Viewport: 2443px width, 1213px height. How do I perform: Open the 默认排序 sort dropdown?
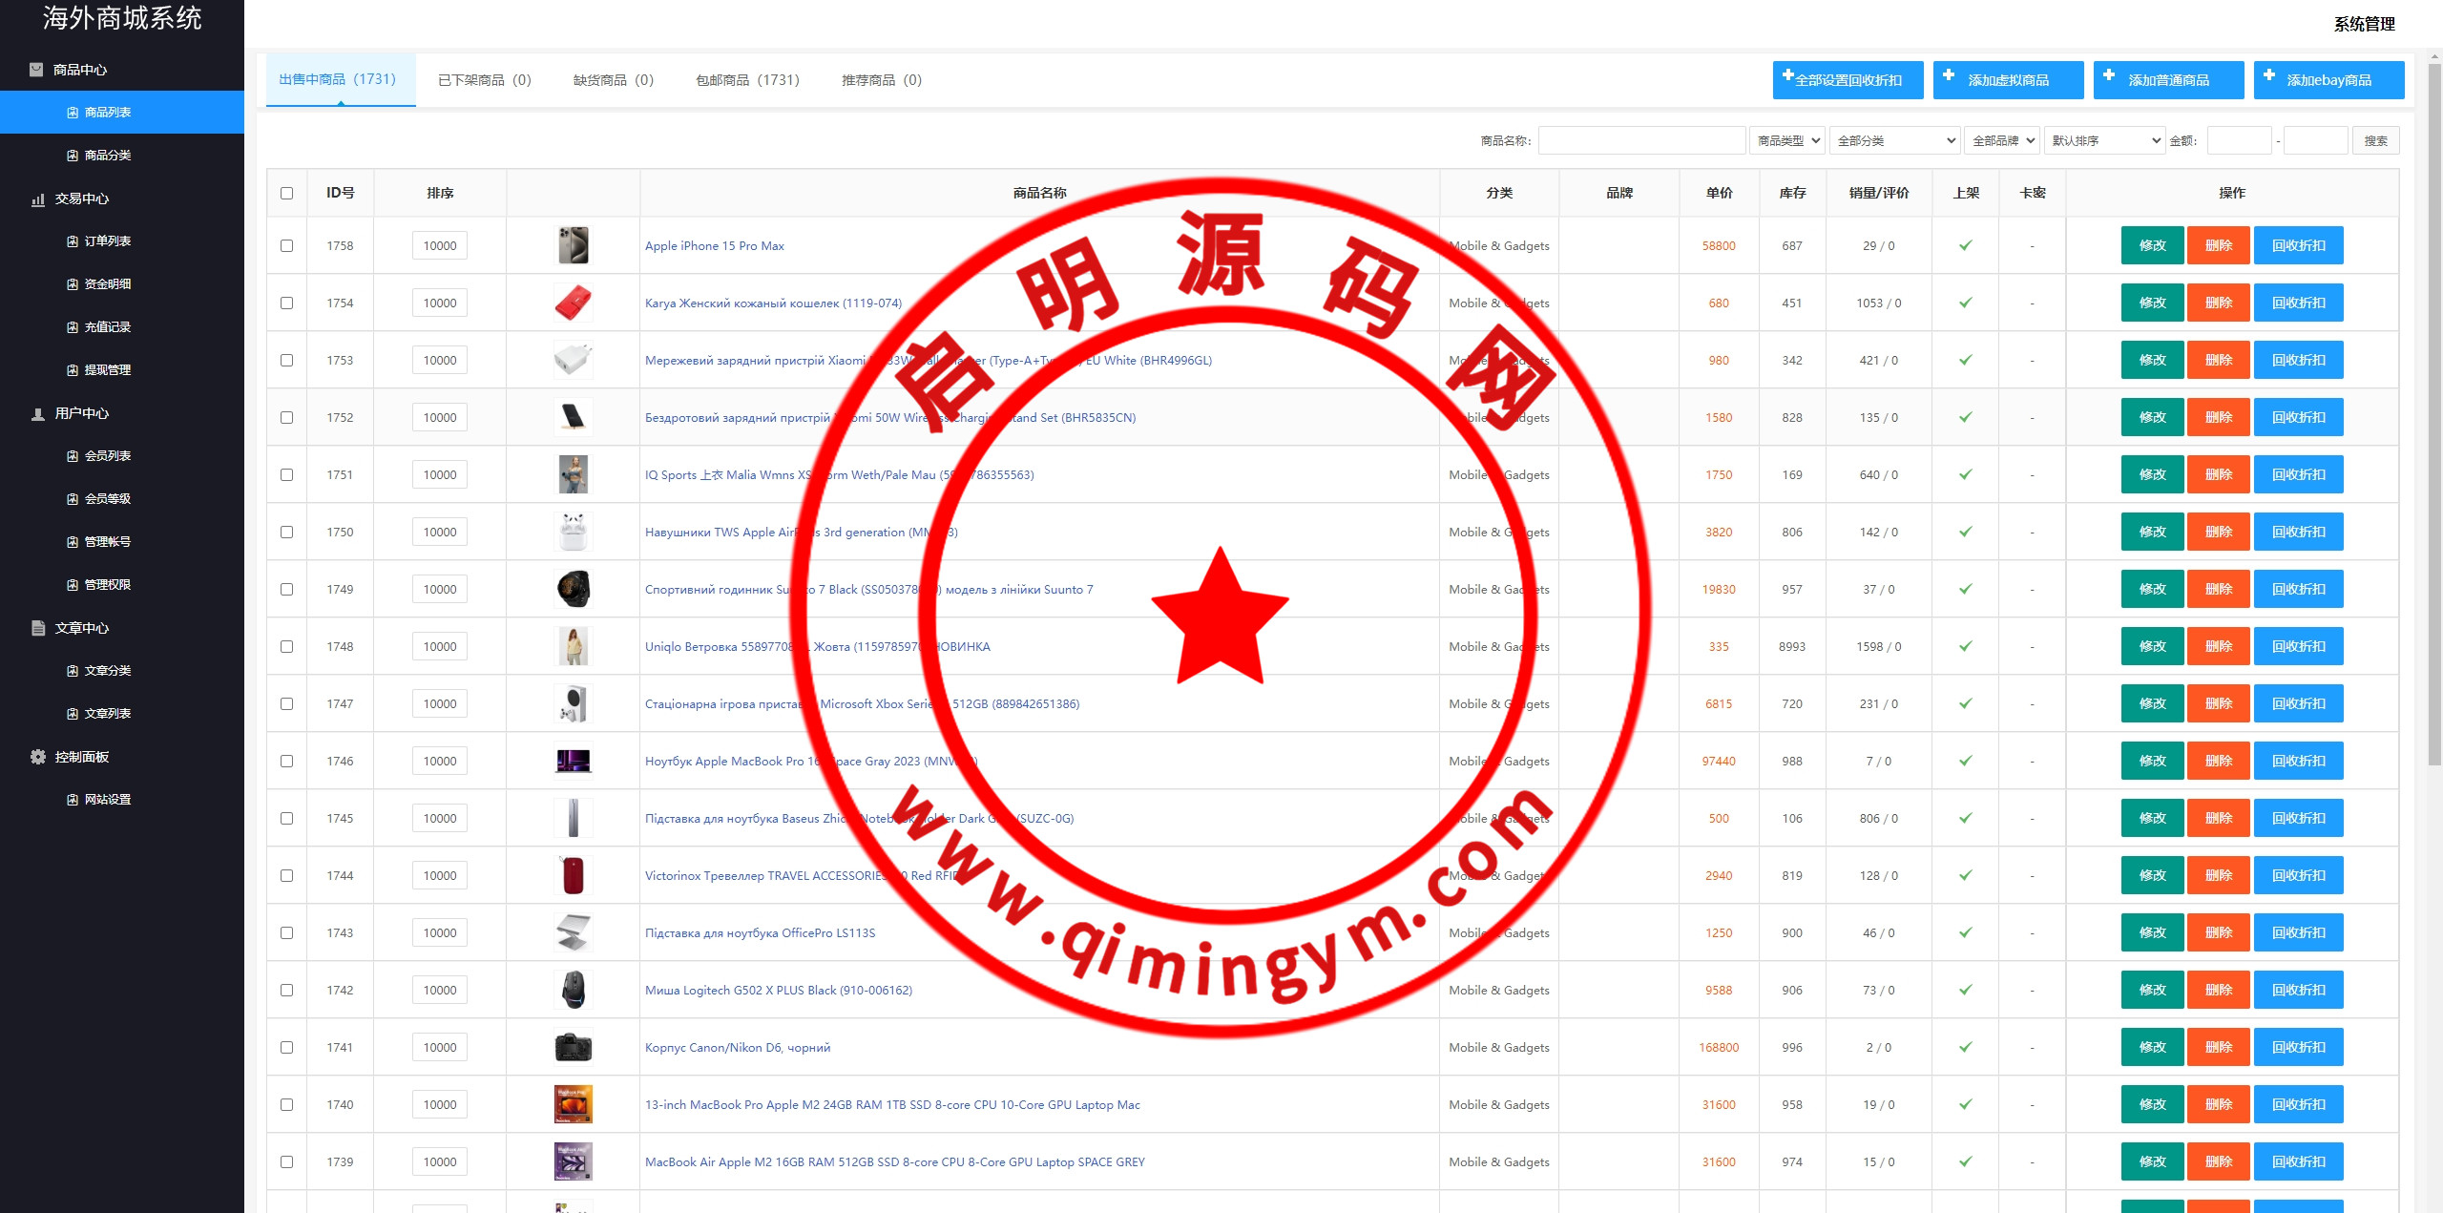(2105, 141)
